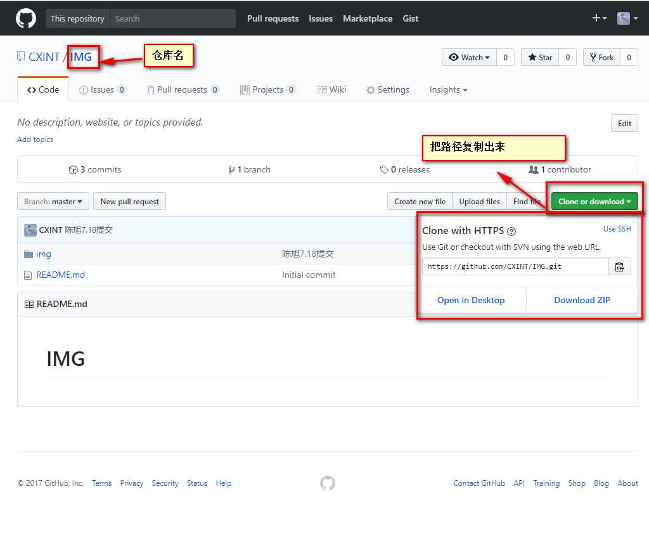This screenshot has height=541, width=649.
Task: Open the Branch: master selector
Action: 53,201
